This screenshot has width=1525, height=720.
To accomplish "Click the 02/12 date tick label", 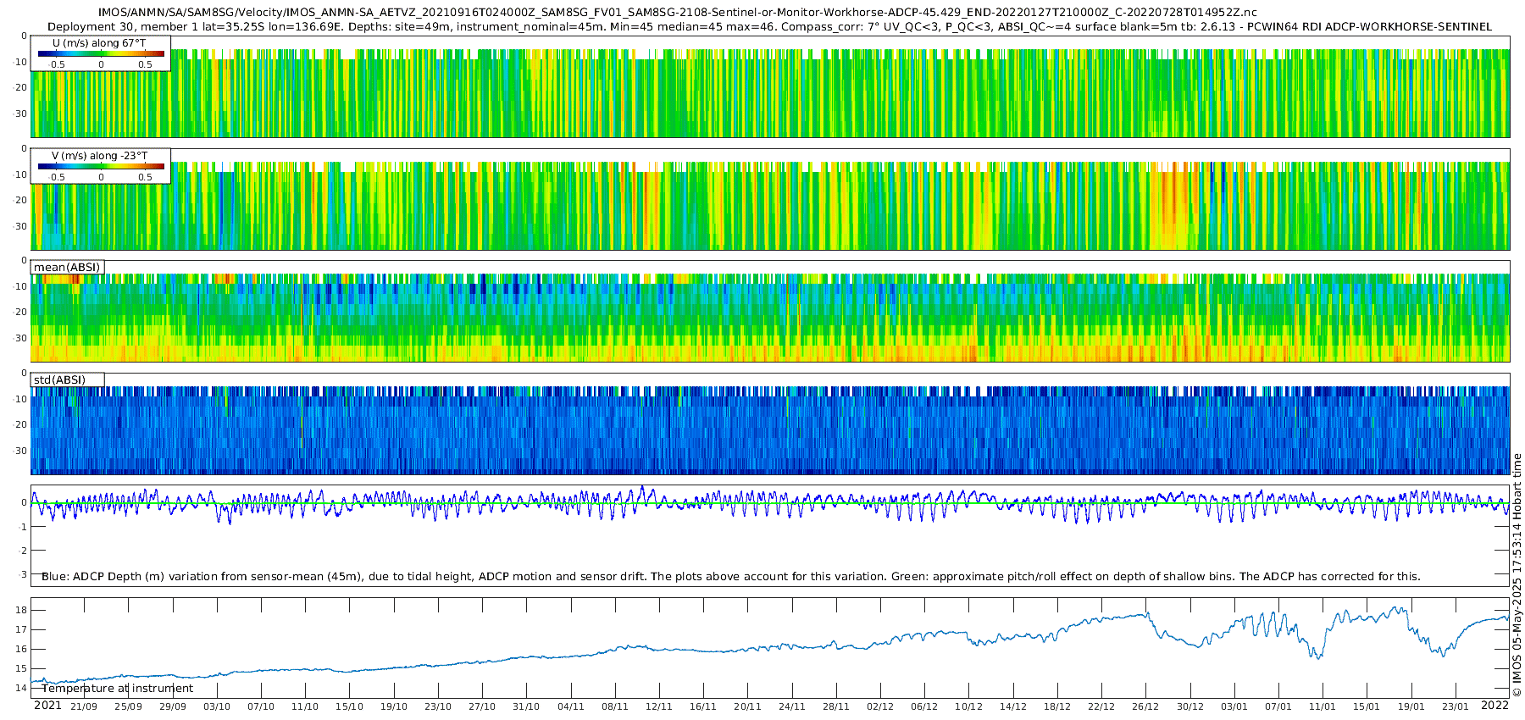I will tap(879, 706).
